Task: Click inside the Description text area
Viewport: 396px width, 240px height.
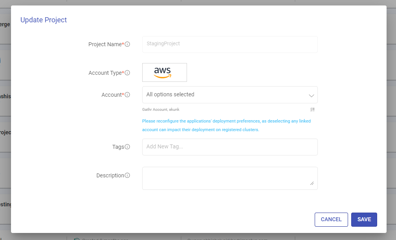Action: (x=229, y=178)
